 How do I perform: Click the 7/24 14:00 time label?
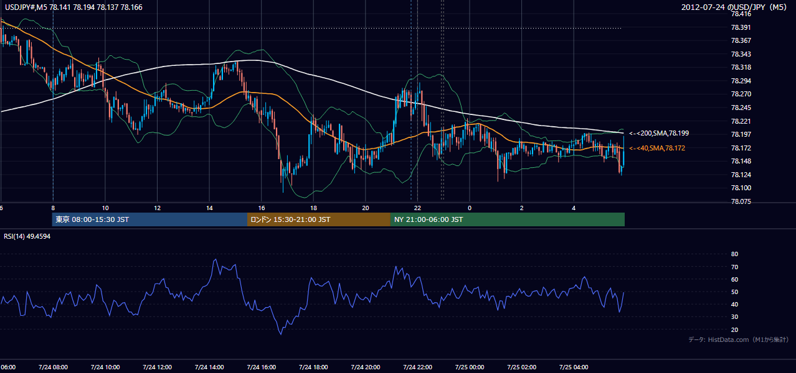tap(209, 367)
